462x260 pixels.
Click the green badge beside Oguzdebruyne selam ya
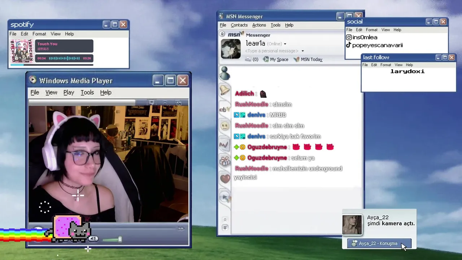(x=236, y=158)
